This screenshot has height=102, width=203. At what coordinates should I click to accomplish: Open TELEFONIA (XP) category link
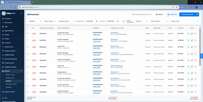point(115,53)
